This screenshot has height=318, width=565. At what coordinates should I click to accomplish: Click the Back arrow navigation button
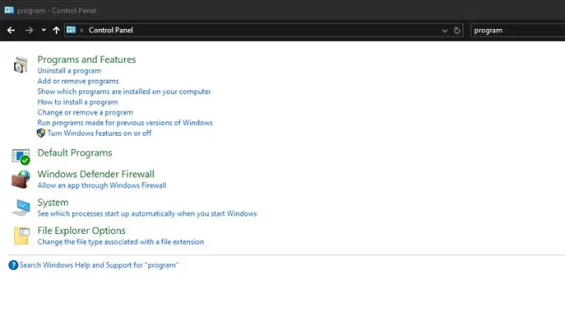11,31
